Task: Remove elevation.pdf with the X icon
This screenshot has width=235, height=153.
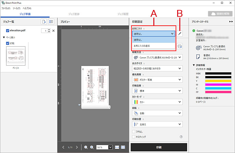Action: [x=53, y=31]
